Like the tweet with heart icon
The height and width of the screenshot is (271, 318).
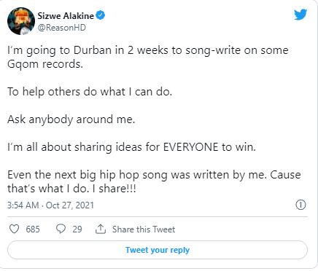tap(14, 229)
